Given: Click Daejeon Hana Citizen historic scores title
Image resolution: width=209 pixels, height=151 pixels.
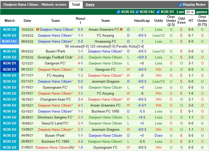Looking at the screenshot, I should coord(35,5).
